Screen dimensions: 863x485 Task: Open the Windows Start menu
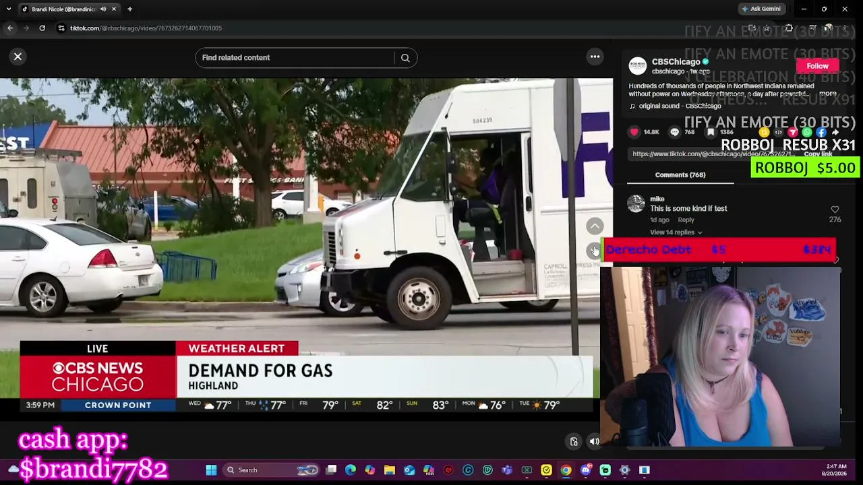coord(211,470)
